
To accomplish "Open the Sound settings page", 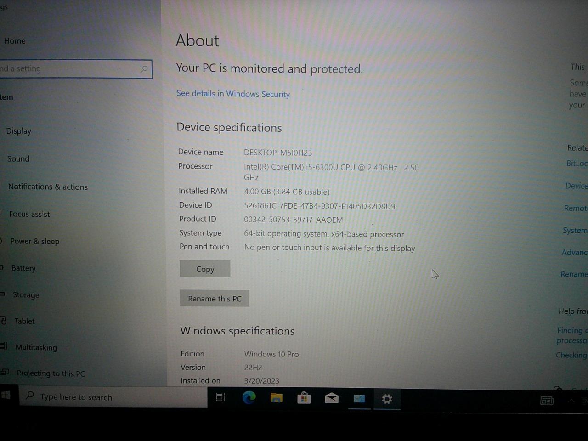I will [18, 159].
